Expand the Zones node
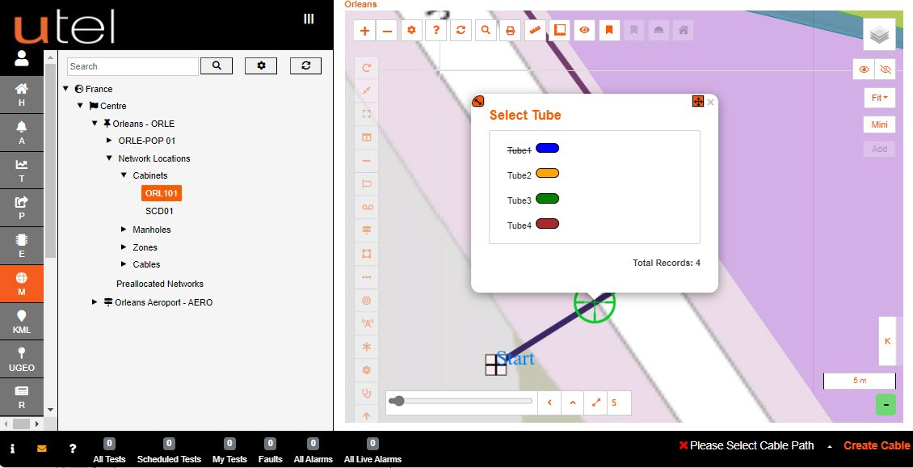This screenshot has height=468, width=913. pyautogui.click(x=124, y=247)
